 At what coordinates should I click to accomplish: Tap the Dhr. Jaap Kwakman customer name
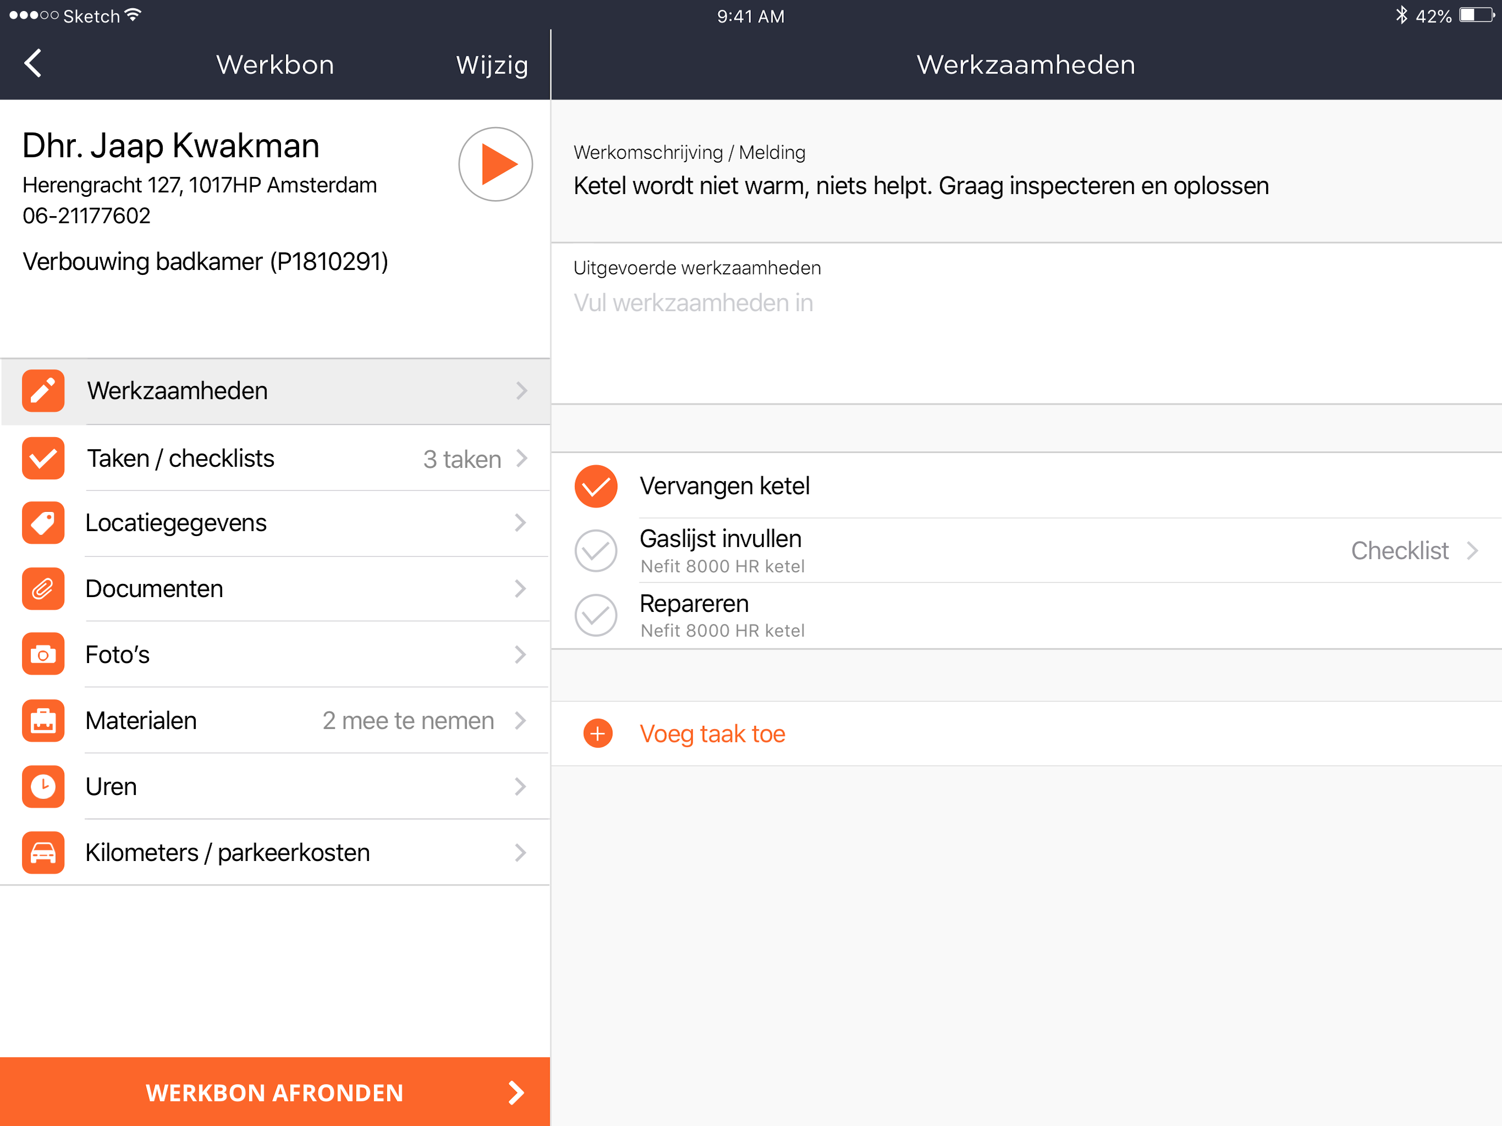tap(170, 145)
